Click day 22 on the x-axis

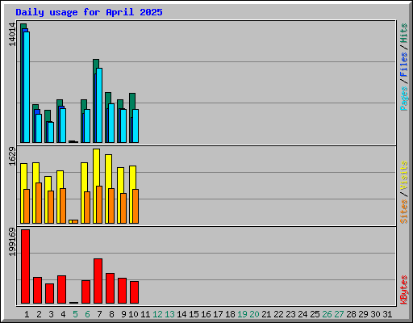[x=278, y=314]
